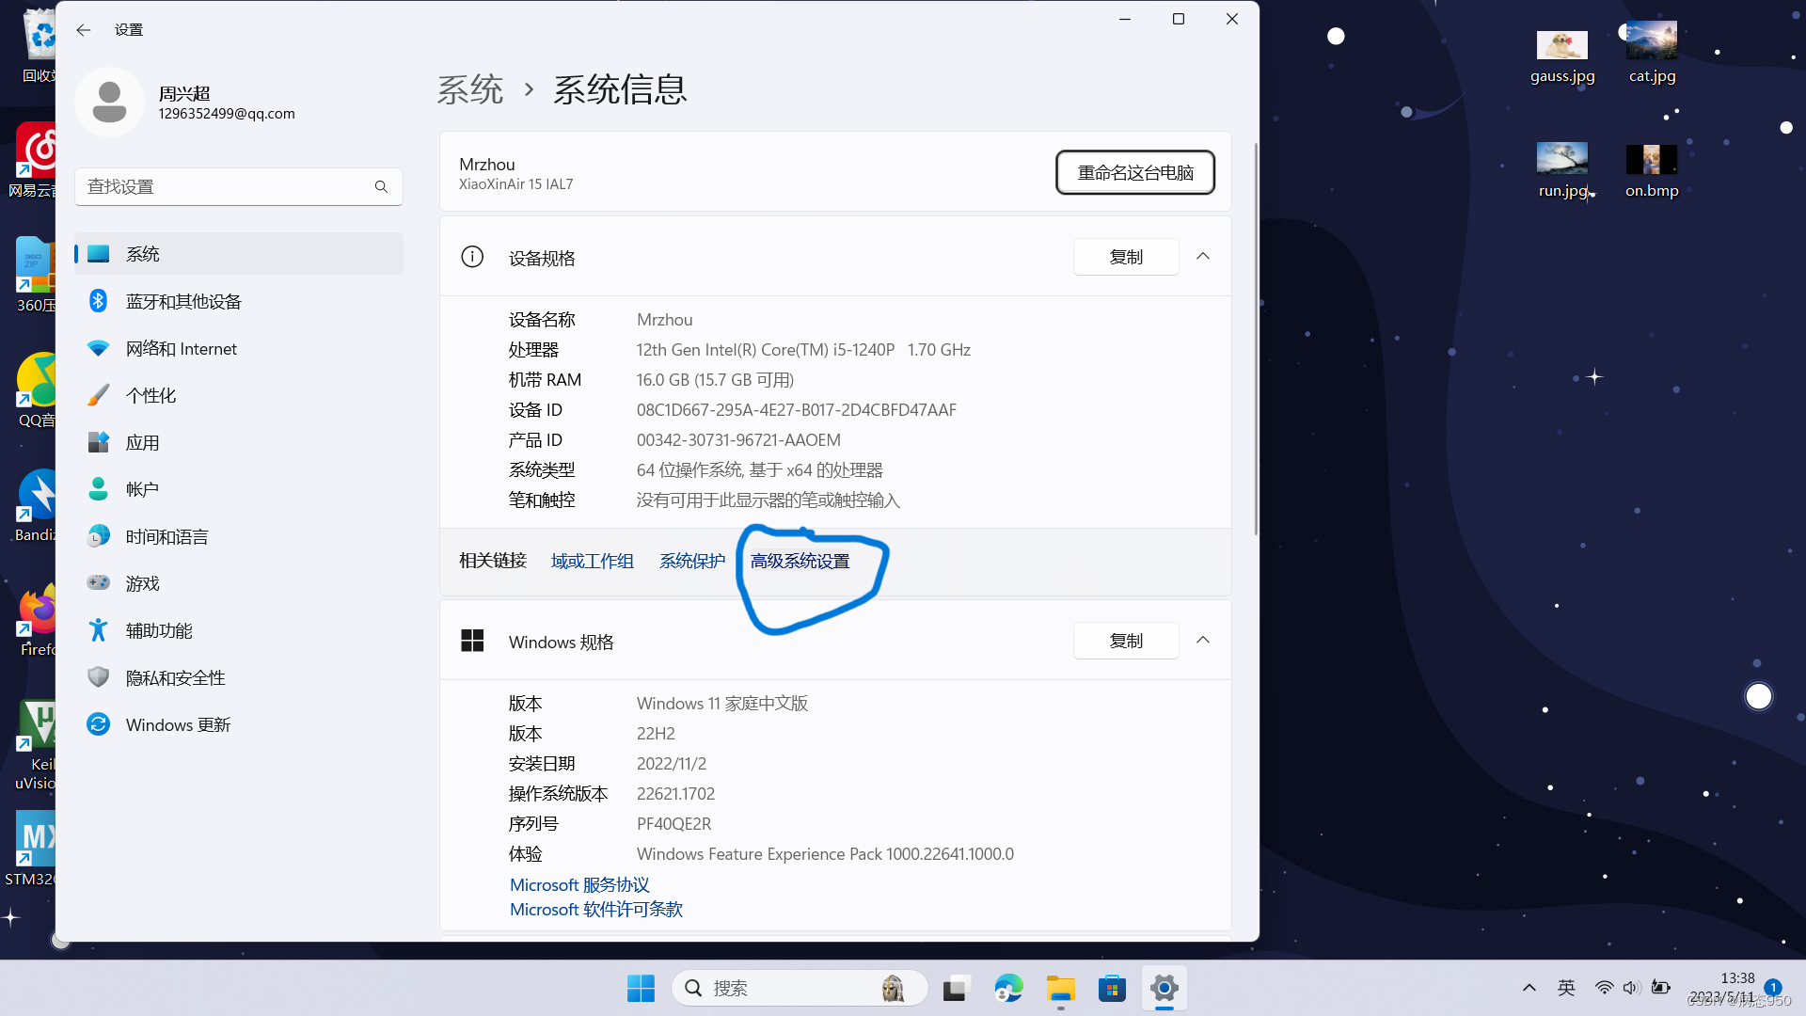Open Personalization settings with brush icon
The height and width of the screenshot is (1016, 1806).
150,396
